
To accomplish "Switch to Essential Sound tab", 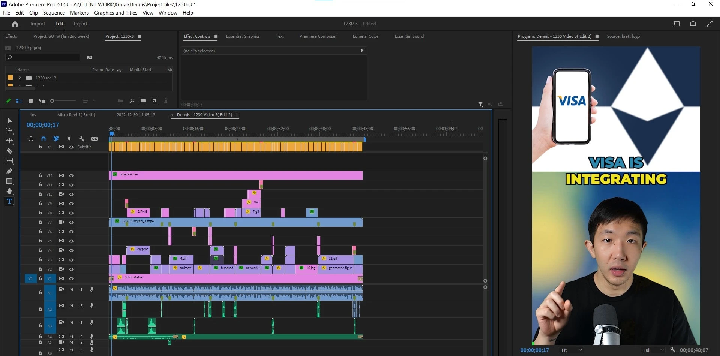I will coord(409,36).
